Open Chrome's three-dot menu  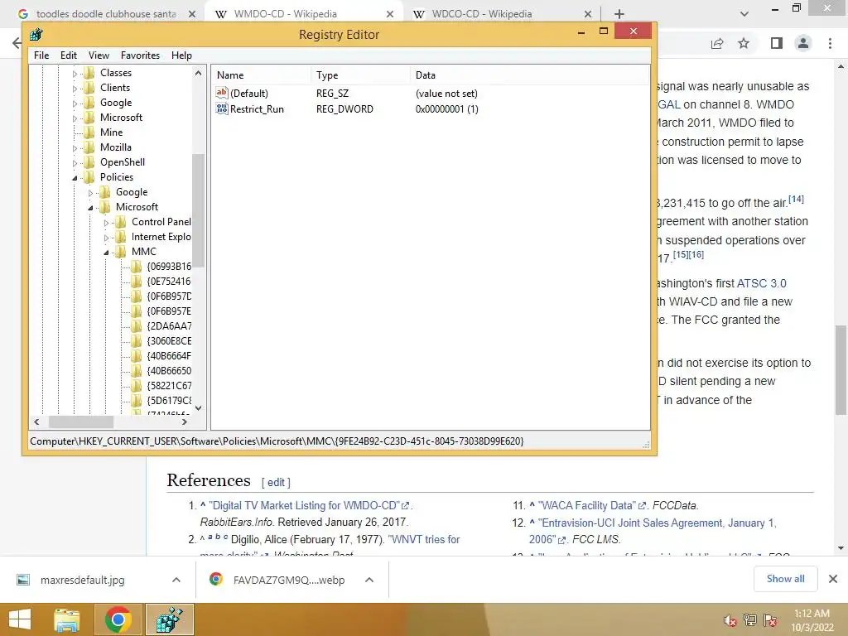(x=830, y=43)
